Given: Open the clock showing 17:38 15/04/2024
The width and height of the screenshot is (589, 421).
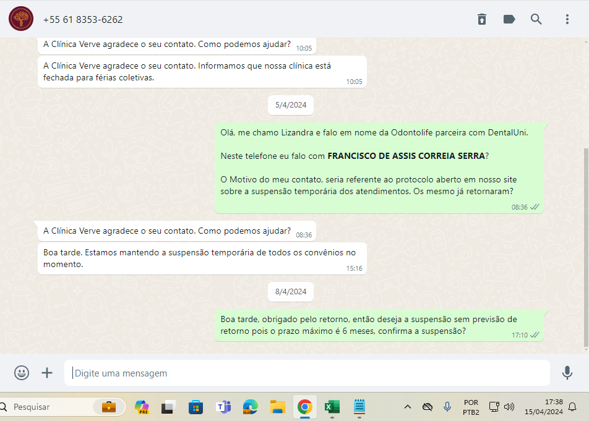Looking at the screenshot, I should (544, 407).
